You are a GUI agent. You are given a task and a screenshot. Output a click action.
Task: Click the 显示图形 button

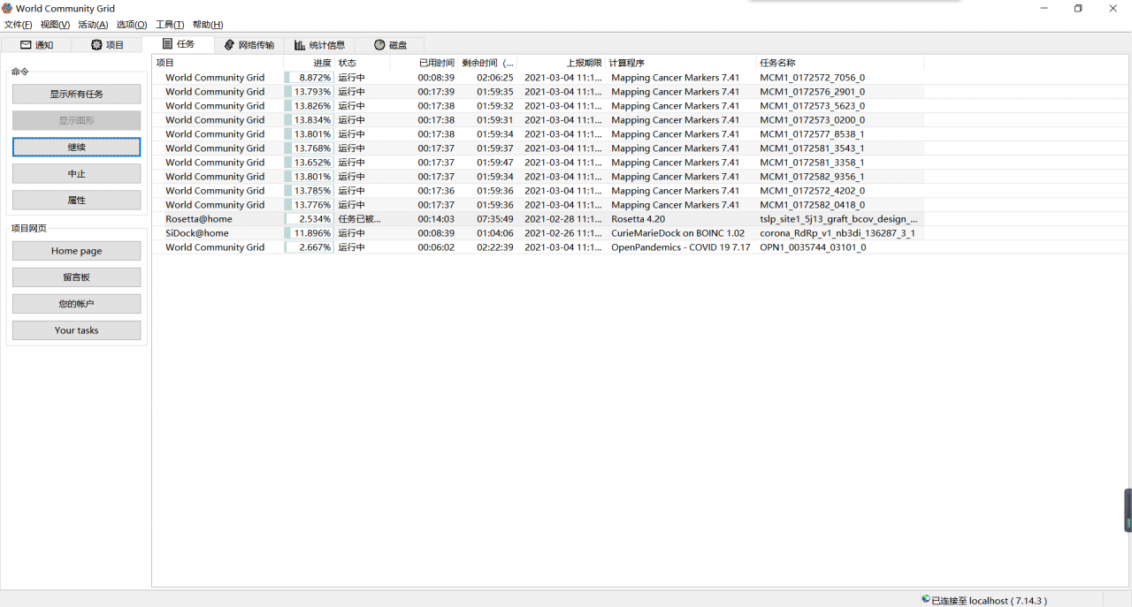76,120
